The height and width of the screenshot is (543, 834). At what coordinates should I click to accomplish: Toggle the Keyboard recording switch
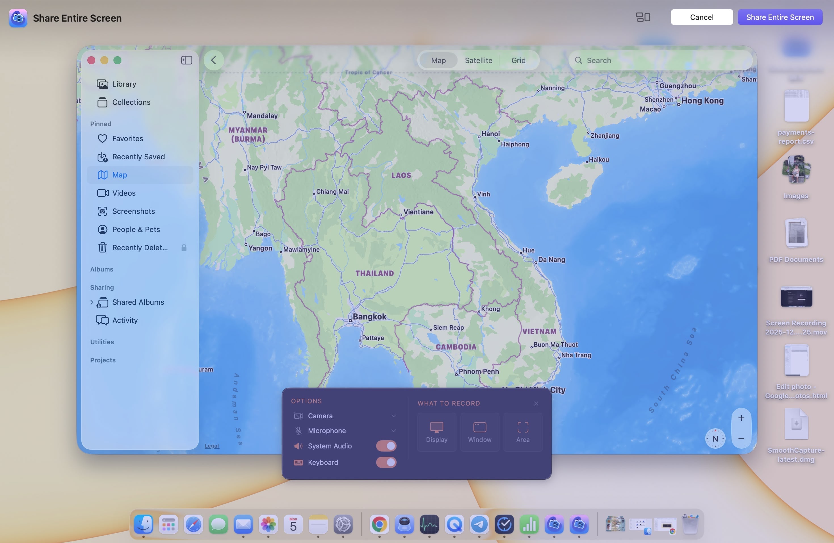[386, 462]
